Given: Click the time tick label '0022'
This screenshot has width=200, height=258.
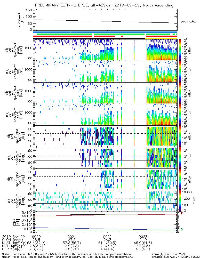Looking at the screenshot, I should tap(108, 237).
